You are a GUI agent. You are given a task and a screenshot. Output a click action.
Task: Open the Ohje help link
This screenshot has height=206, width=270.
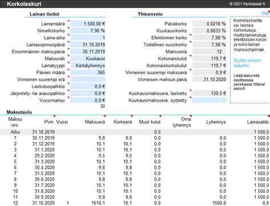265,14
